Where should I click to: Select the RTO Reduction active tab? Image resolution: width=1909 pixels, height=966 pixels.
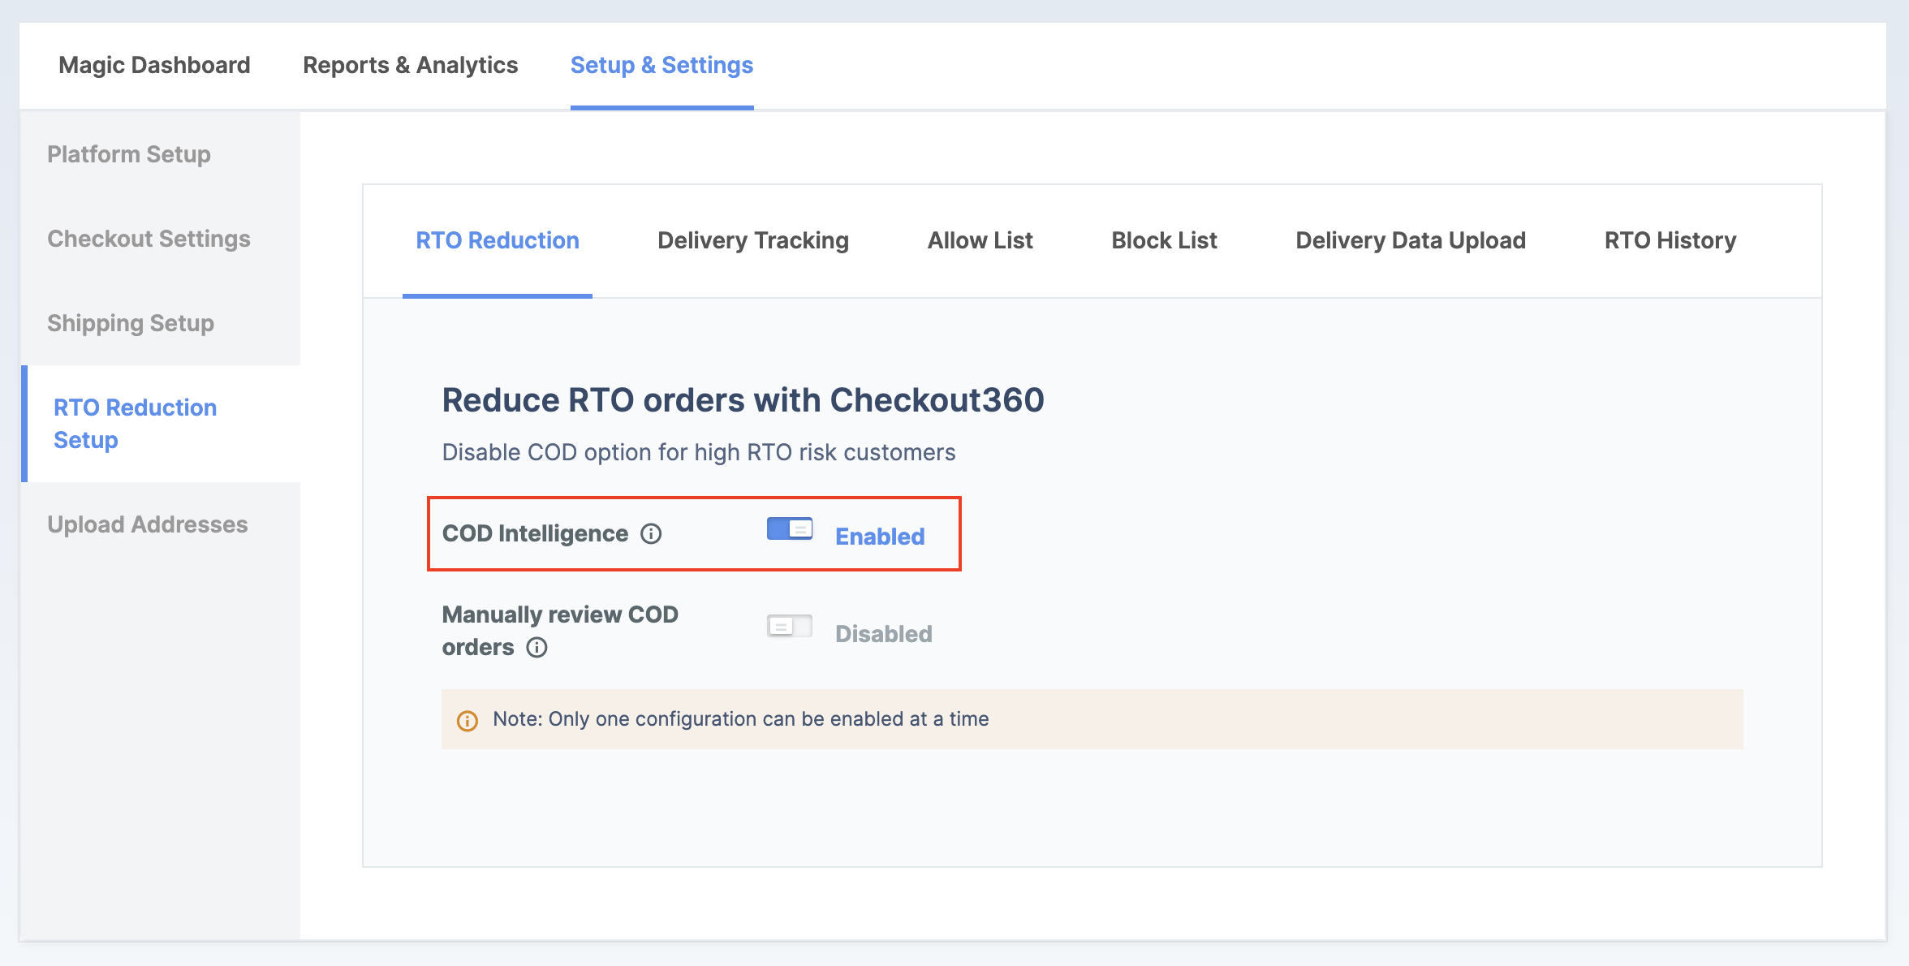pyautogui.click(x=498, y=242)
